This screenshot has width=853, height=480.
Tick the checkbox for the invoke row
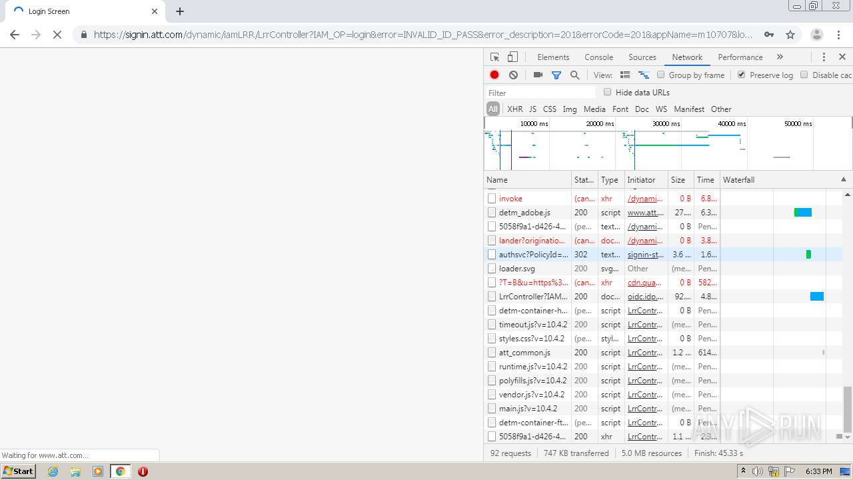492,199
